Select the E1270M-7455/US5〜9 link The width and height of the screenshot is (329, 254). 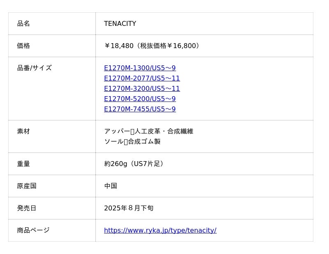[x=140, y=109]
